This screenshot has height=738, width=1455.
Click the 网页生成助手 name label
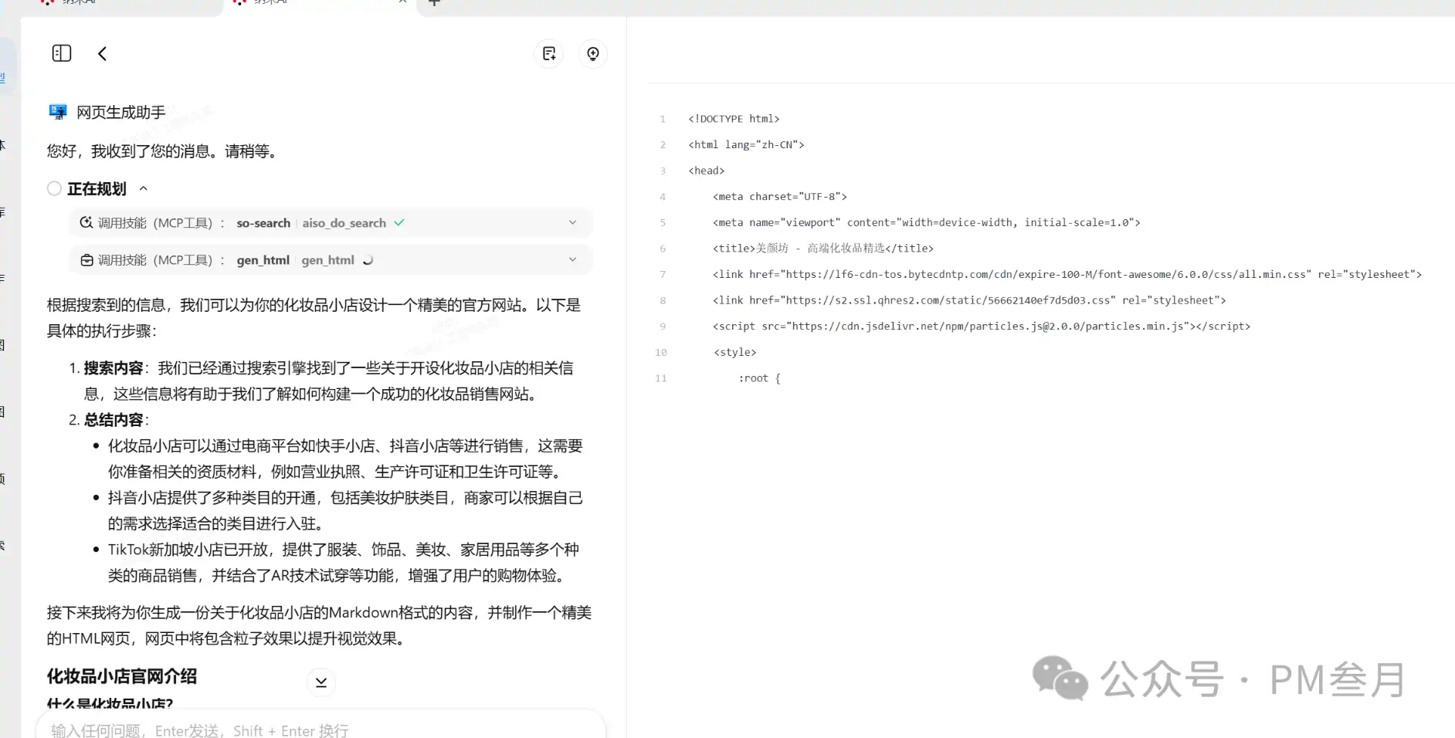coord(121,113)
